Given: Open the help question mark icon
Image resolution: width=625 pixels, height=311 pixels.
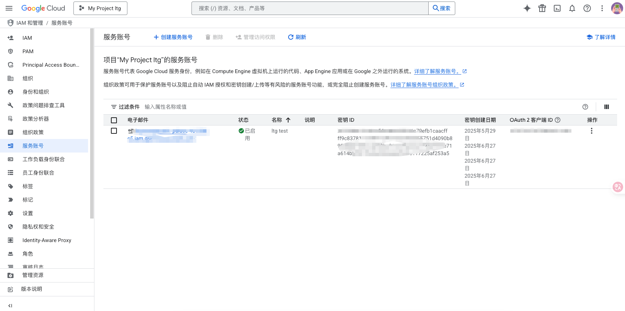Looking at the screenshot, I should click(x=587, y=8).
